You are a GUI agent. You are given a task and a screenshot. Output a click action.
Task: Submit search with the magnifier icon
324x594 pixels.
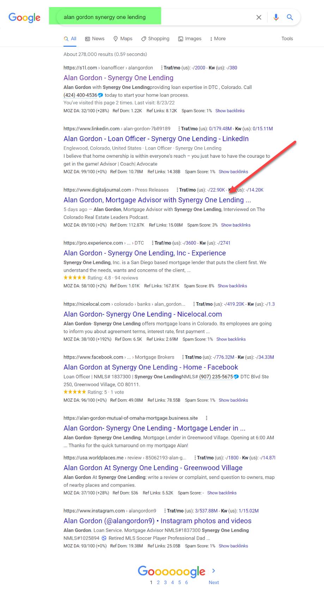[290, 17]
